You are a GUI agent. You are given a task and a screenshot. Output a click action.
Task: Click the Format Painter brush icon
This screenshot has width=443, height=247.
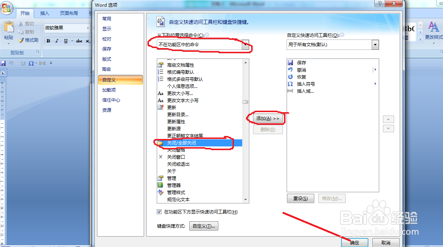pyautogui.click(x=21, y=40)
